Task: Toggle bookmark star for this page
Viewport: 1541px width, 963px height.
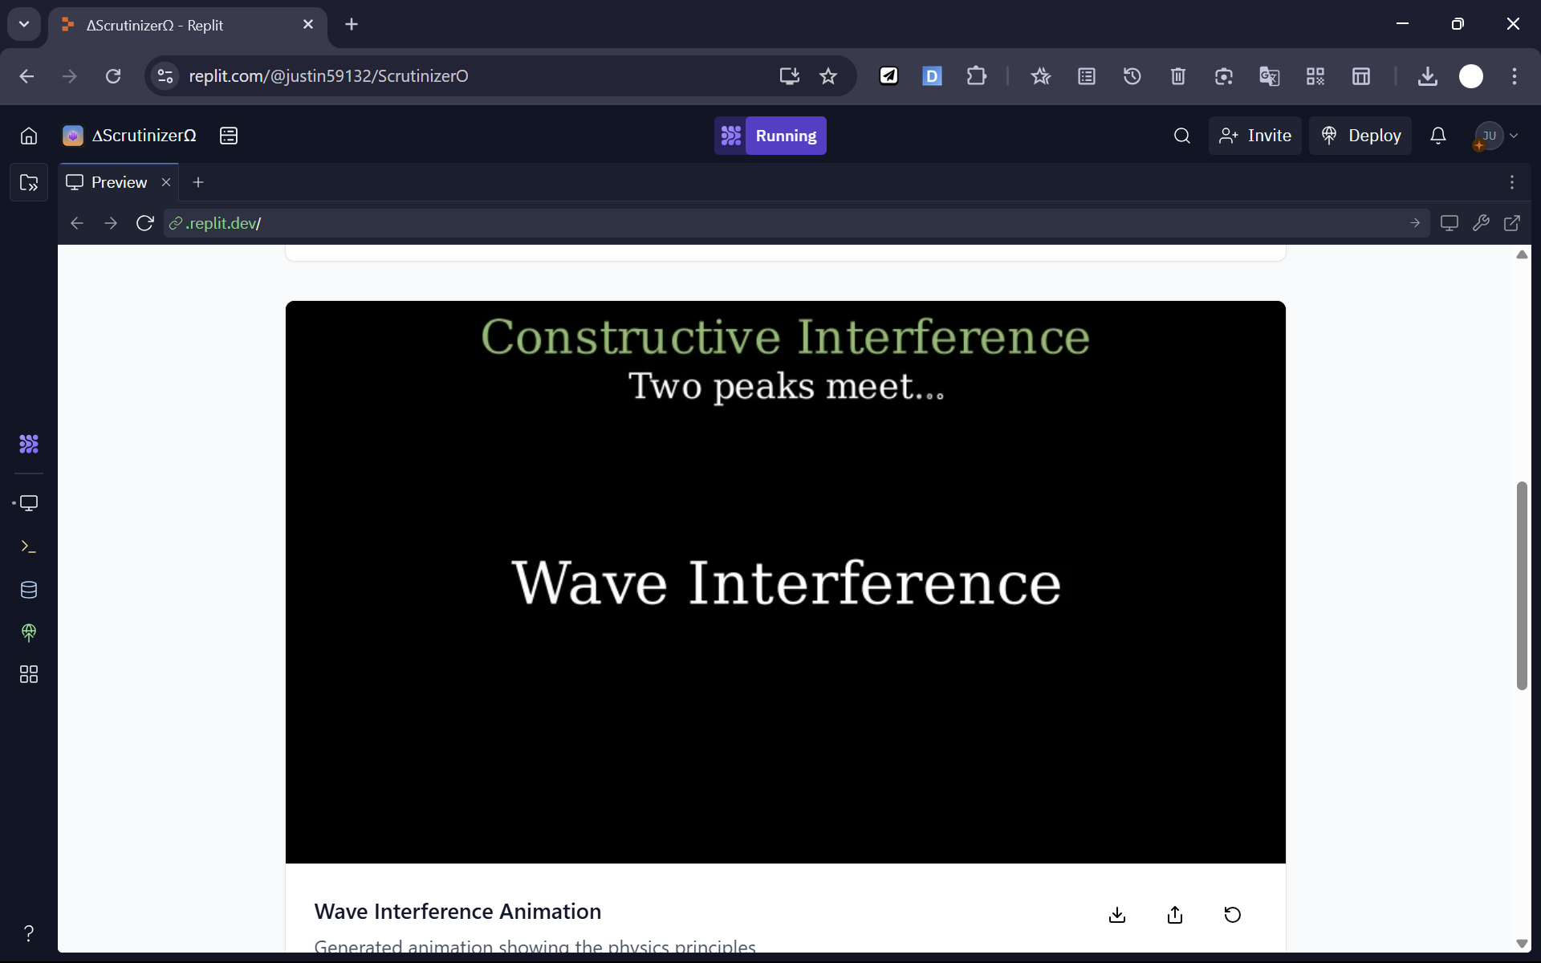Action: [x=827, y=76]
